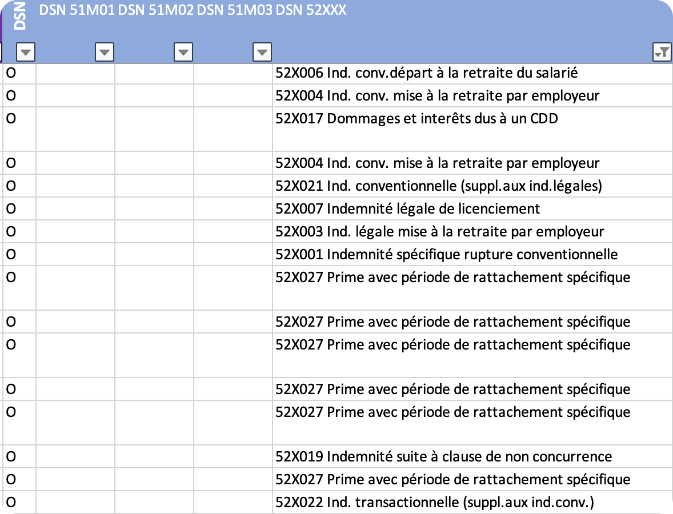
Task: Click the 52X021 Ind. conventionnelle cell
Action: click(x=439, y=186)
